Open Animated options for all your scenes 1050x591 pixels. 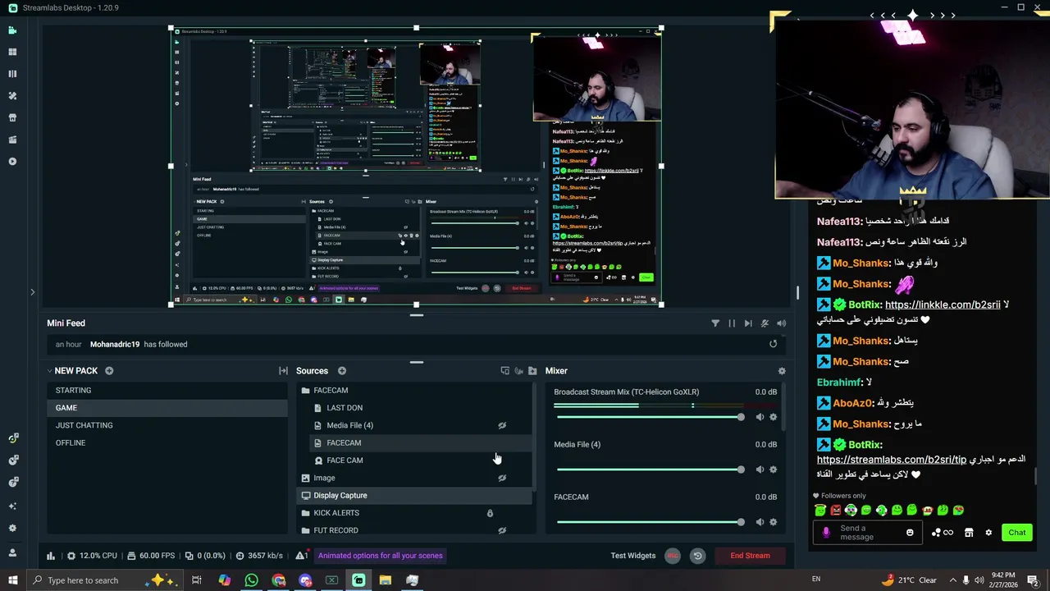pos(381,556)
